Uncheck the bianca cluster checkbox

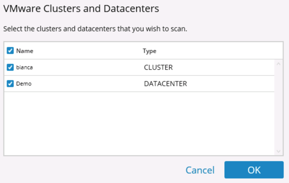pyautogui.click(x=10, y=67)
